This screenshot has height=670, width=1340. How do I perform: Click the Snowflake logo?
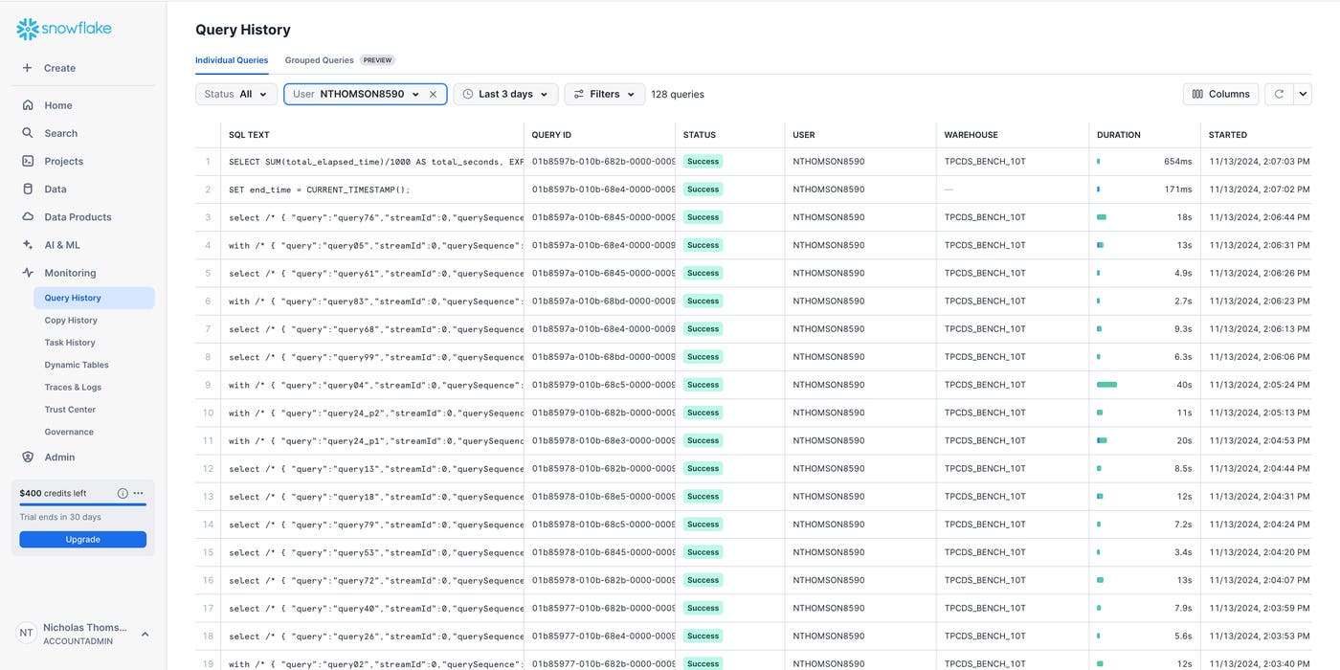pos(64,29)
